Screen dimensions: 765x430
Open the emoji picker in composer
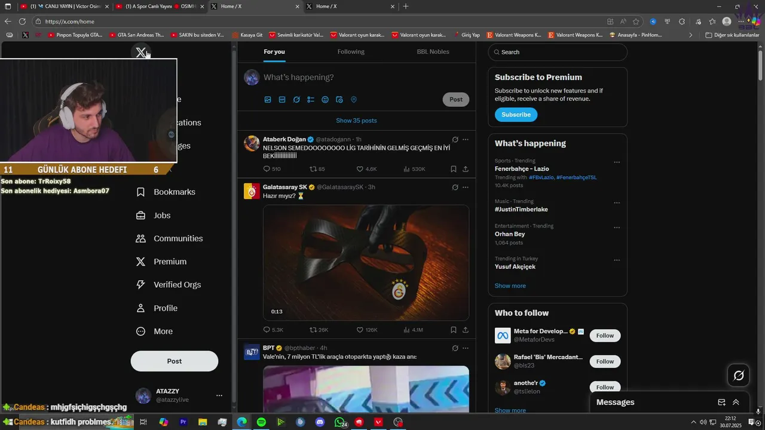[325, 100]
